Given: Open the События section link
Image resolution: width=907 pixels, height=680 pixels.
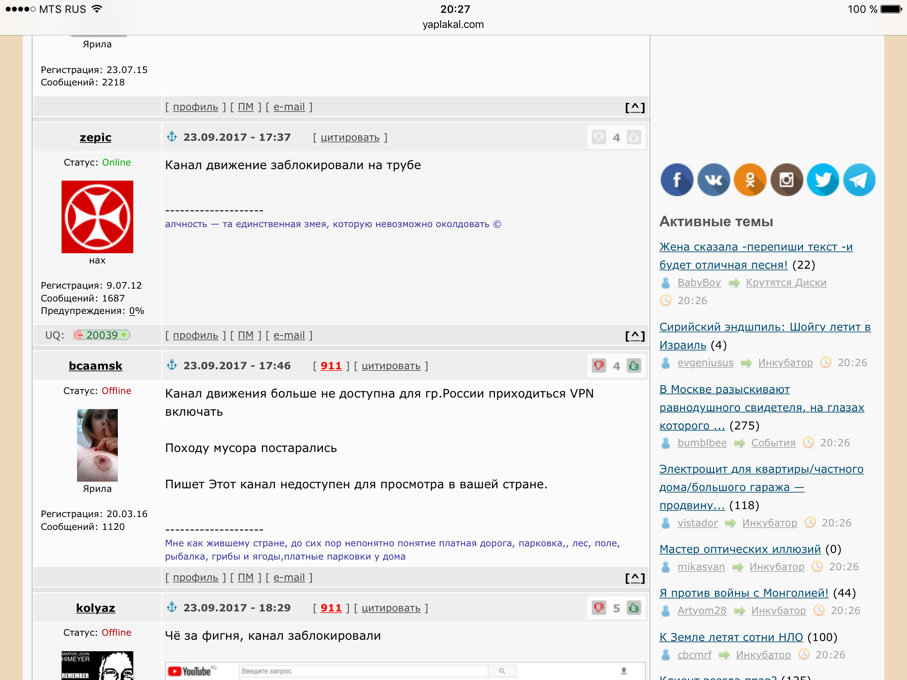Looking at the screenshot, I should point(773,443).
